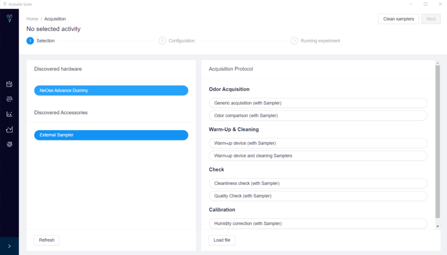
Task: Click the Next button
Action: coord(431,19)
